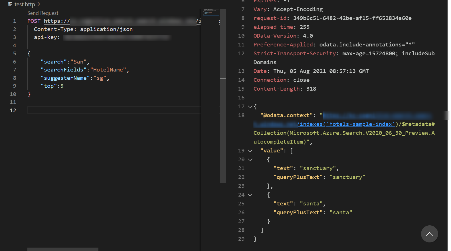This screenshot has height=251, width=451.
Task: Click the editor vertical scrollbar thumb
Action: (223, 96)
